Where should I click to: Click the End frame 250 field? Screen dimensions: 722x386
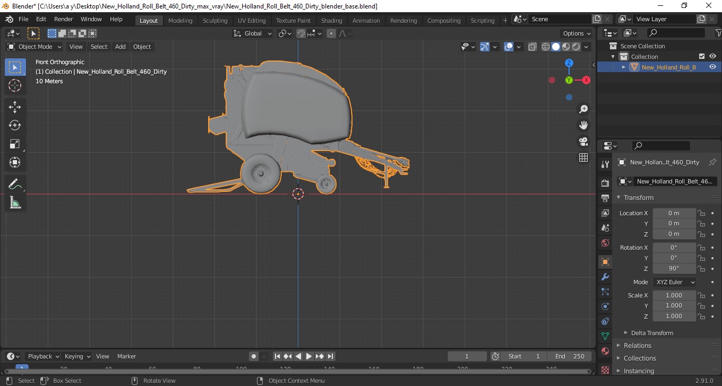pos(570,356)
